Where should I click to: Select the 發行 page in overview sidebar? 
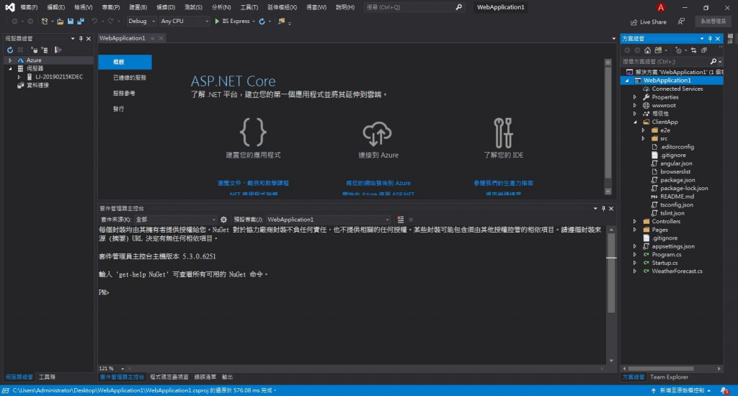click(x=119, y=109)
